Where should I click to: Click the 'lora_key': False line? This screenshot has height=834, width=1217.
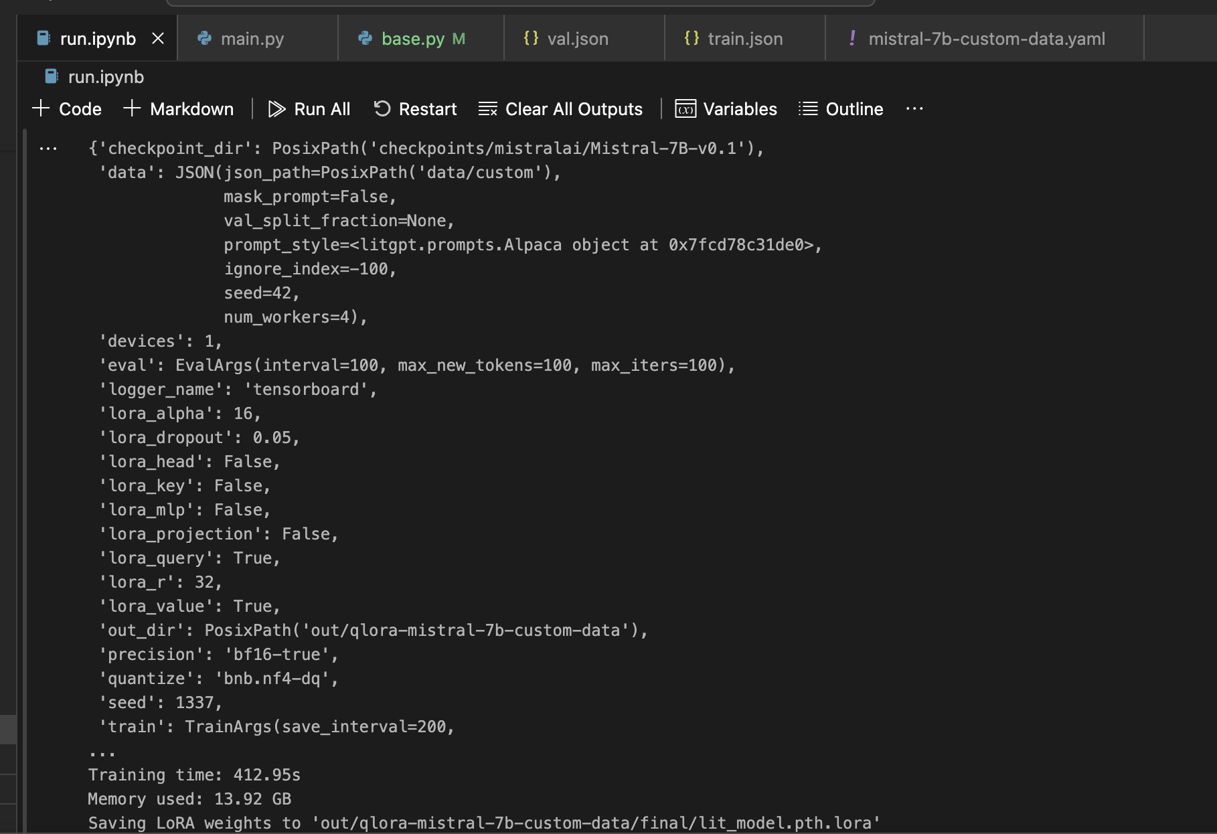[x=184, y=486]
